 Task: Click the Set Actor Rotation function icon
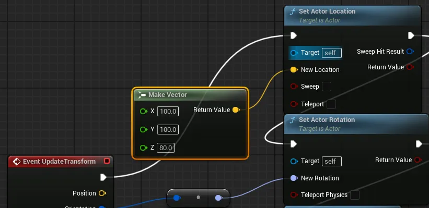tap(293, 120)
